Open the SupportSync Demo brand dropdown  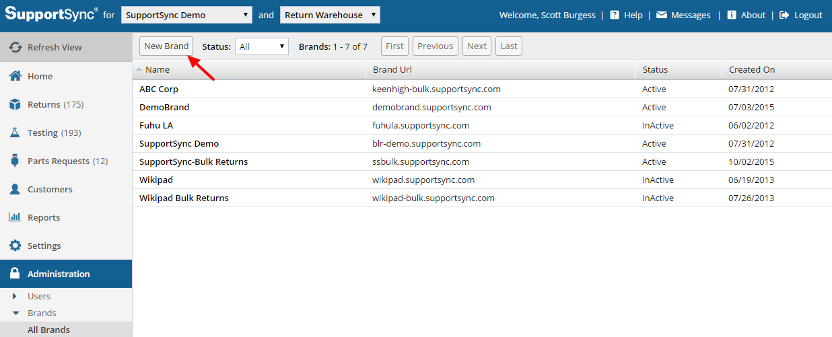[186, 15]
